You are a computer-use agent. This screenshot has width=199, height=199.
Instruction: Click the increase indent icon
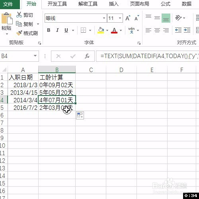coord(187,30)
